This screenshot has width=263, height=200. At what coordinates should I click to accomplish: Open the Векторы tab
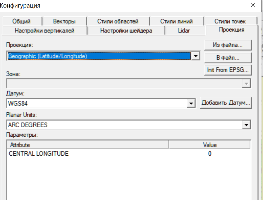64,21
